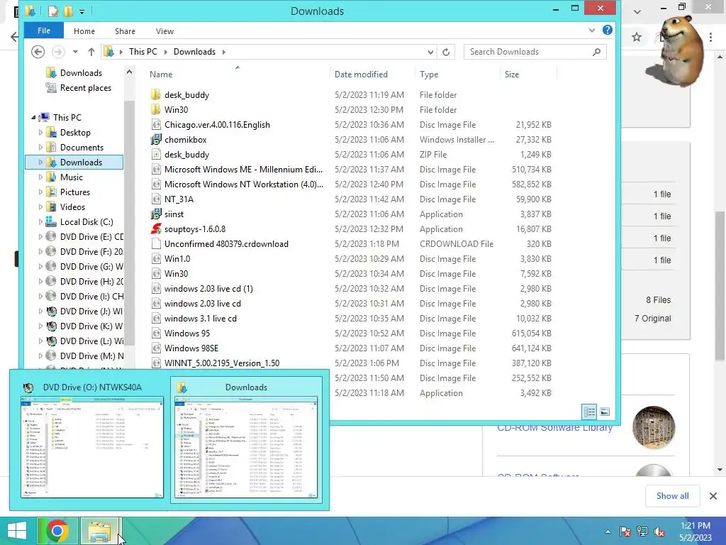Click the Forward navigation arrow
This screenshot has width=726, height=545.
coord(58,51)
